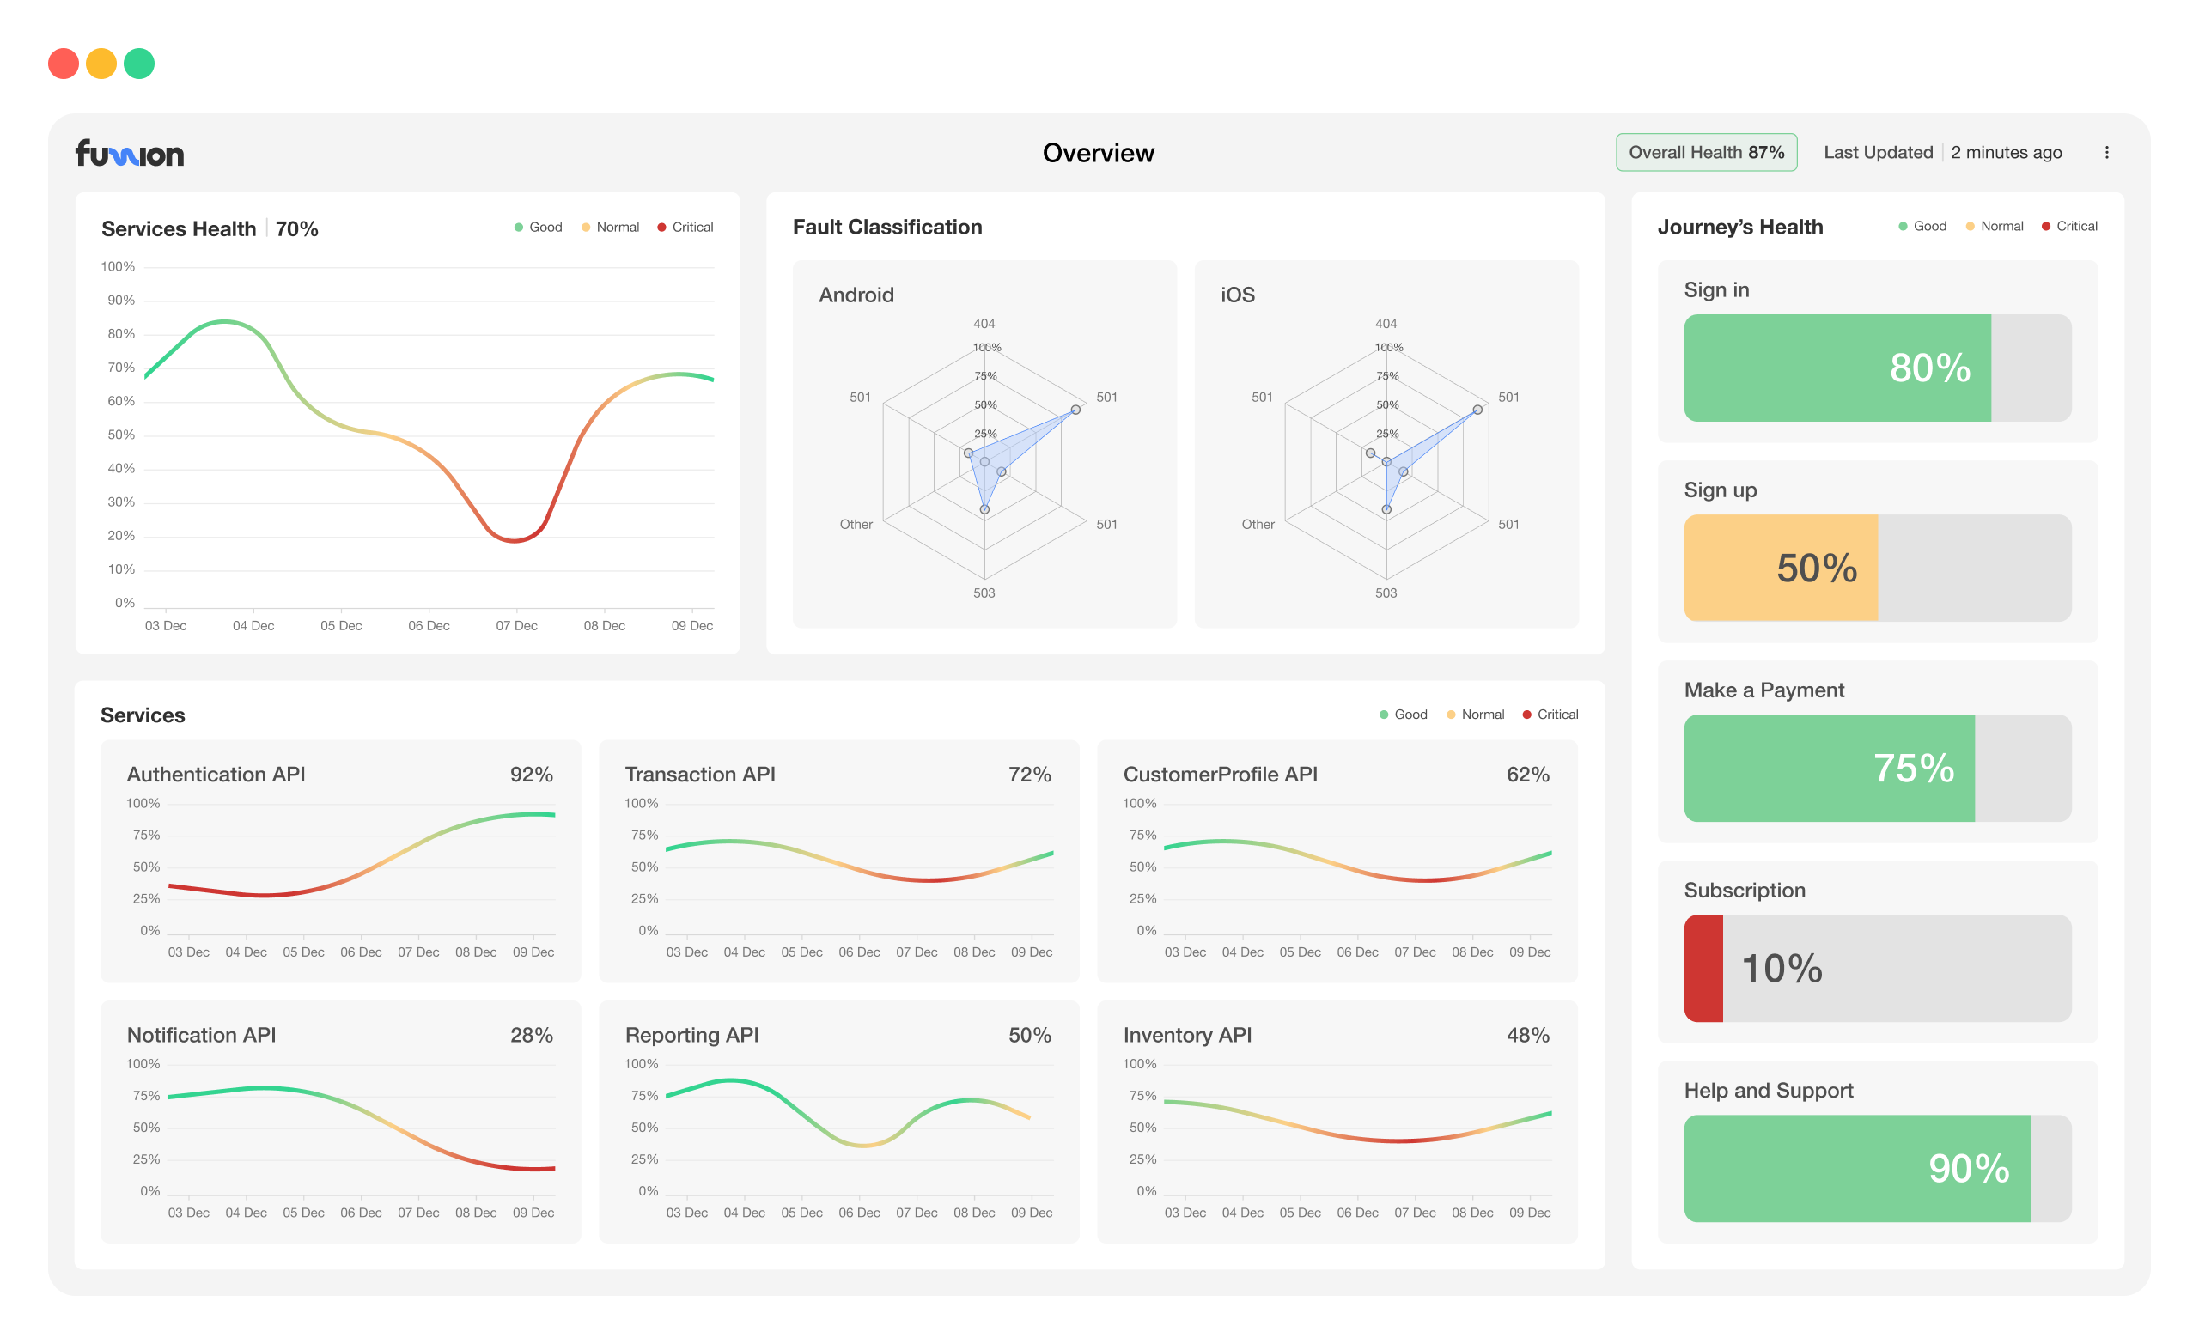
Task: Click the Services Health 70% value
Action: coord(297,229)
